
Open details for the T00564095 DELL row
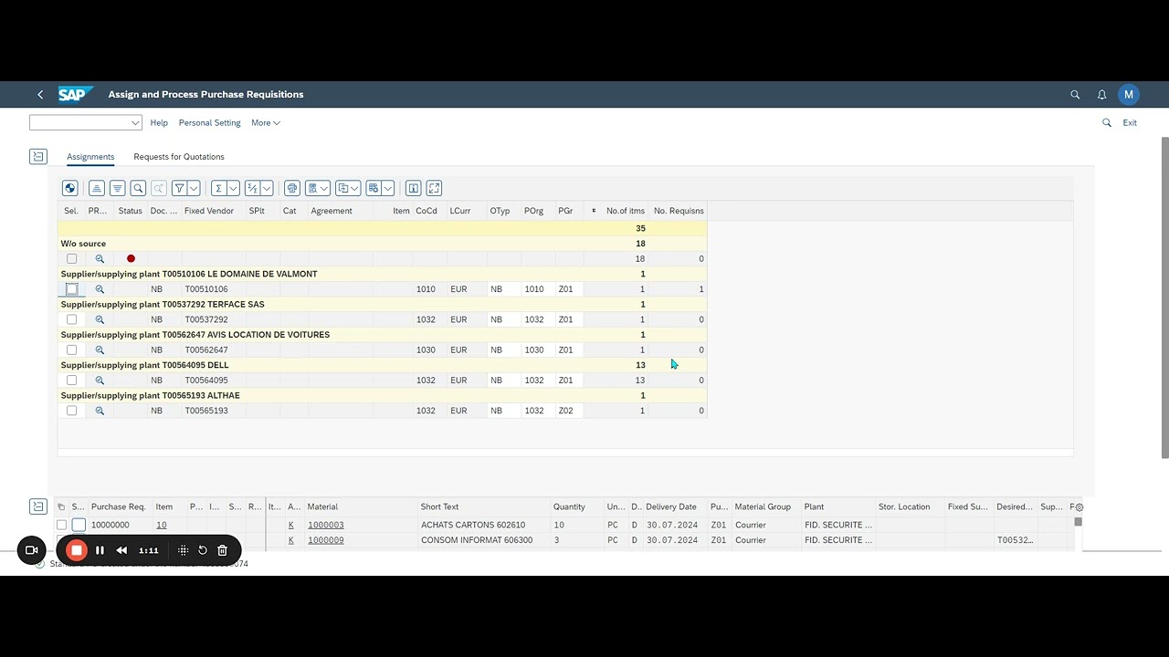(x=100, y=381)
